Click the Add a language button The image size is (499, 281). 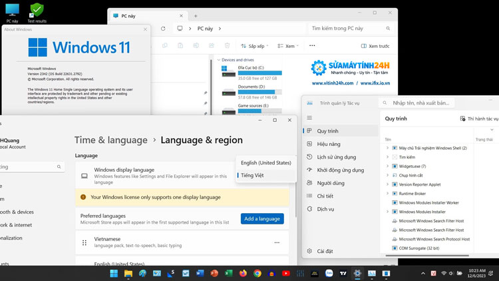pos(262,218)
